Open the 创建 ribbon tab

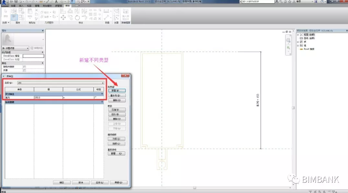pos(13,6)
